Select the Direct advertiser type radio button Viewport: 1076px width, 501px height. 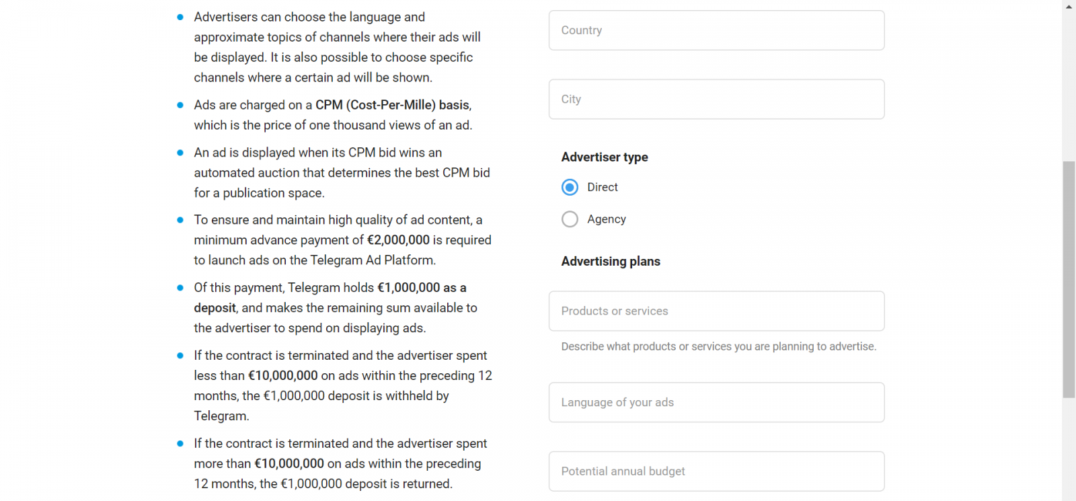(x=570, y=187)
